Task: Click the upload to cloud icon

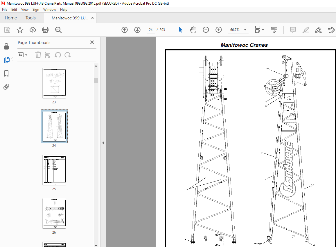Action: coord(33,30)
